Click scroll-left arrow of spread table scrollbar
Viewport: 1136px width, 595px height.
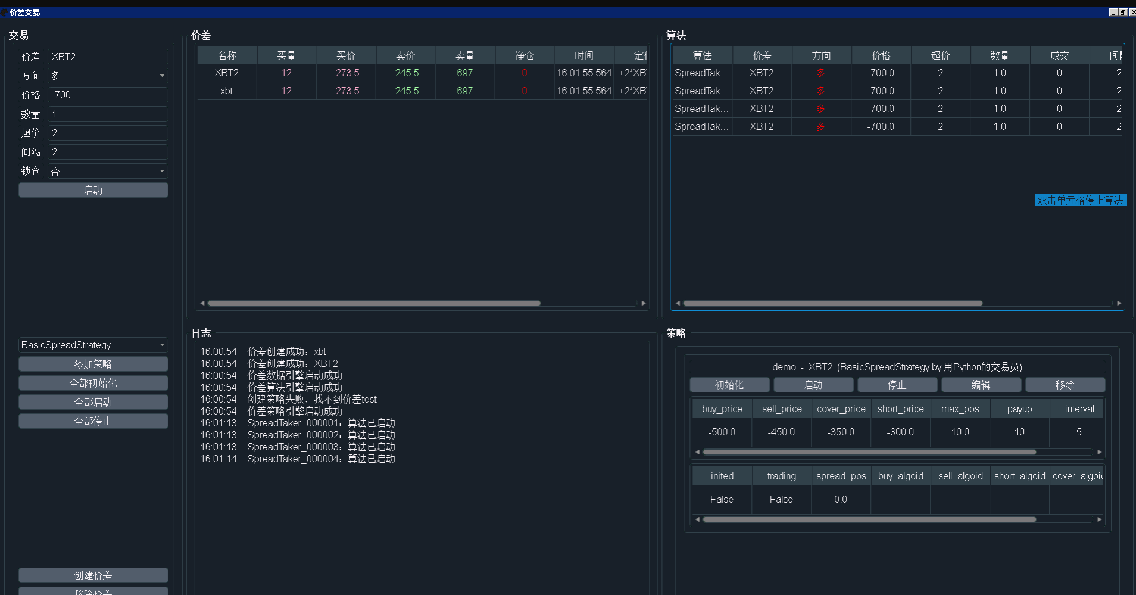click(202, 303)
